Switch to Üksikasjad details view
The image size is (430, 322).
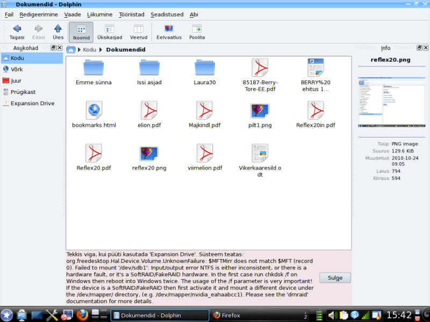(110, 32)
